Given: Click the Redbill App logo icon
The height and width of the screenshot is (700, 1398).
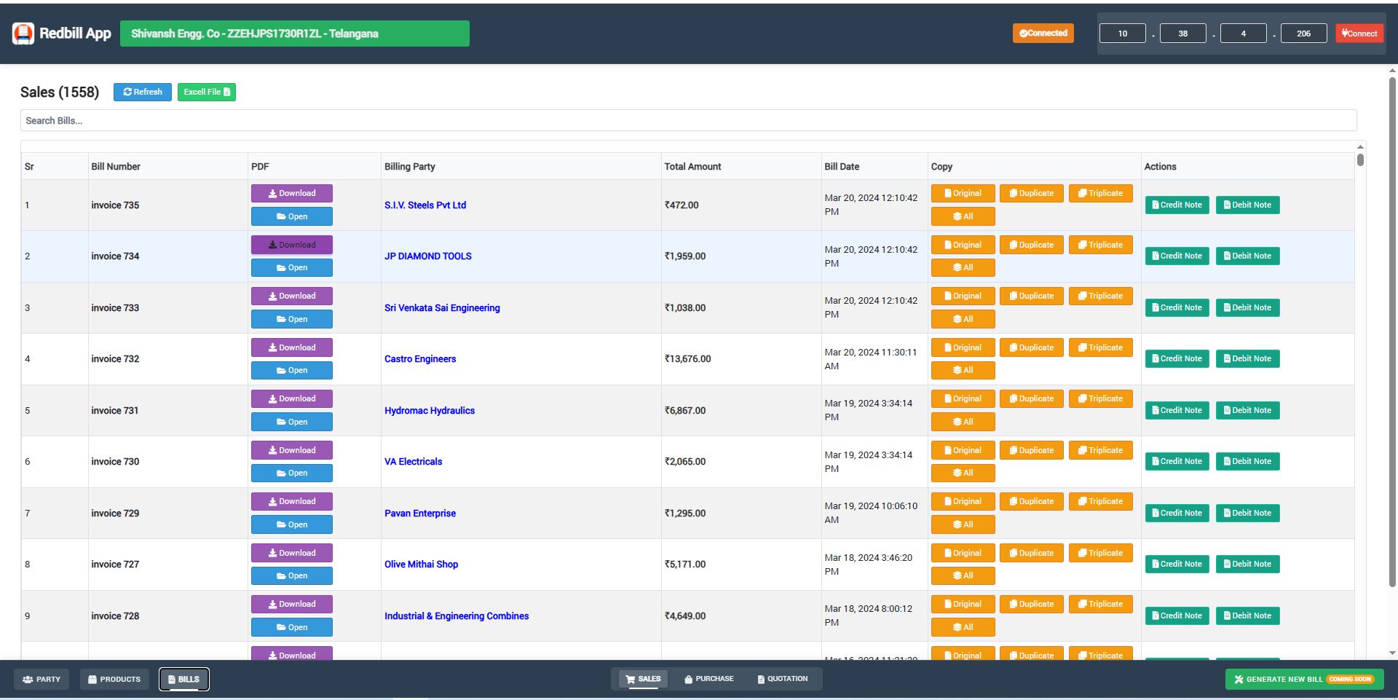Looking at the screenshot, I should 23,34.
